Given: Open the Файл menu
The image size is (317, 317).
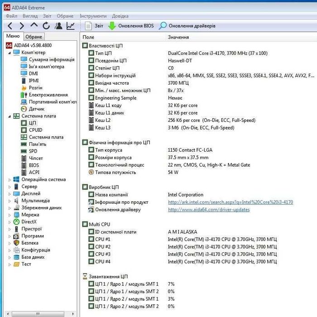Looking at the screenshot, I should coord(11,16).
